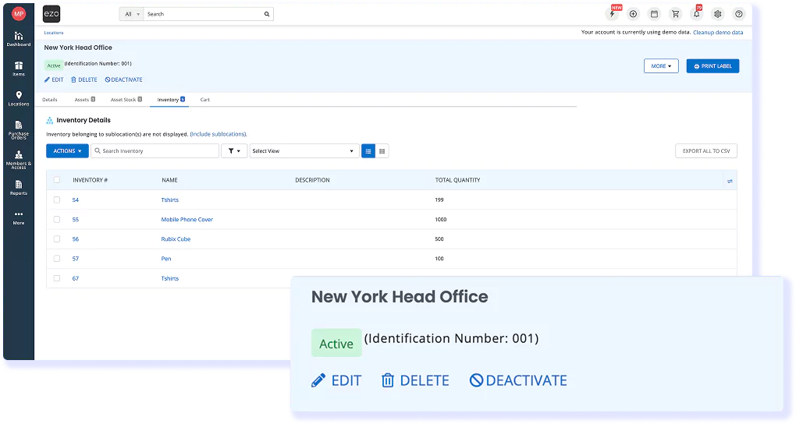The image size is (796, 424).
Task: Open the help question mark icon
Action: [738, 14]
